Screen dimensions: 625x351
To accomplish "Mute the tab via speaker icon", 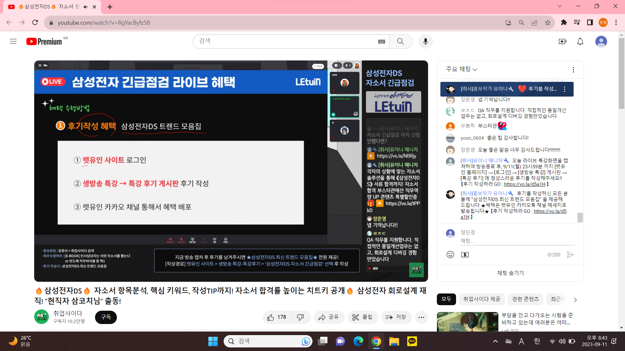I will click(86, 7).
